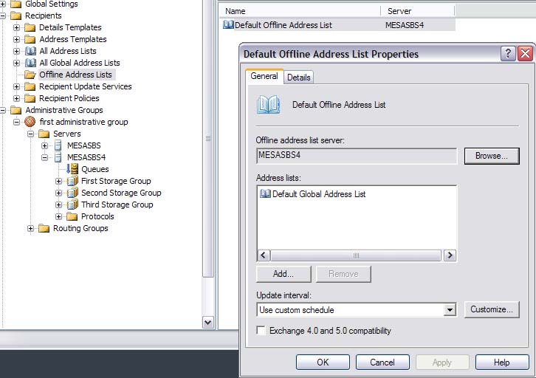The width and height of the screenshot is (536, 378).
Task: Collapse the first administrative group node
Action: pos(16,122)
